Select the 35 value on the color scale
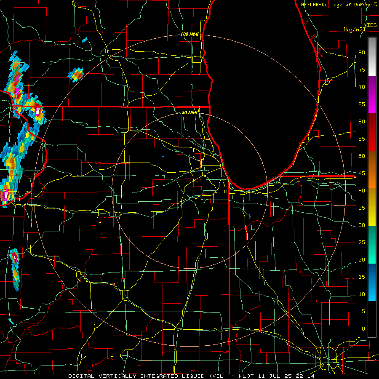379x379 pixels. click(x=362, y=208)
